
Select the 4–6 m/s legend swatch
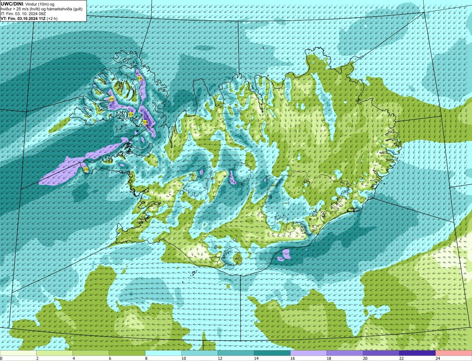click(x=91, y=353)
